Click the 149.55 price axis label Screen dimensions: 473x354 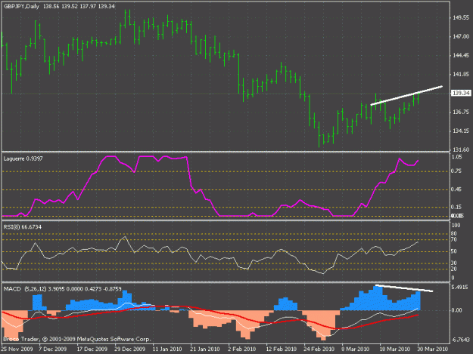point(461,18)
